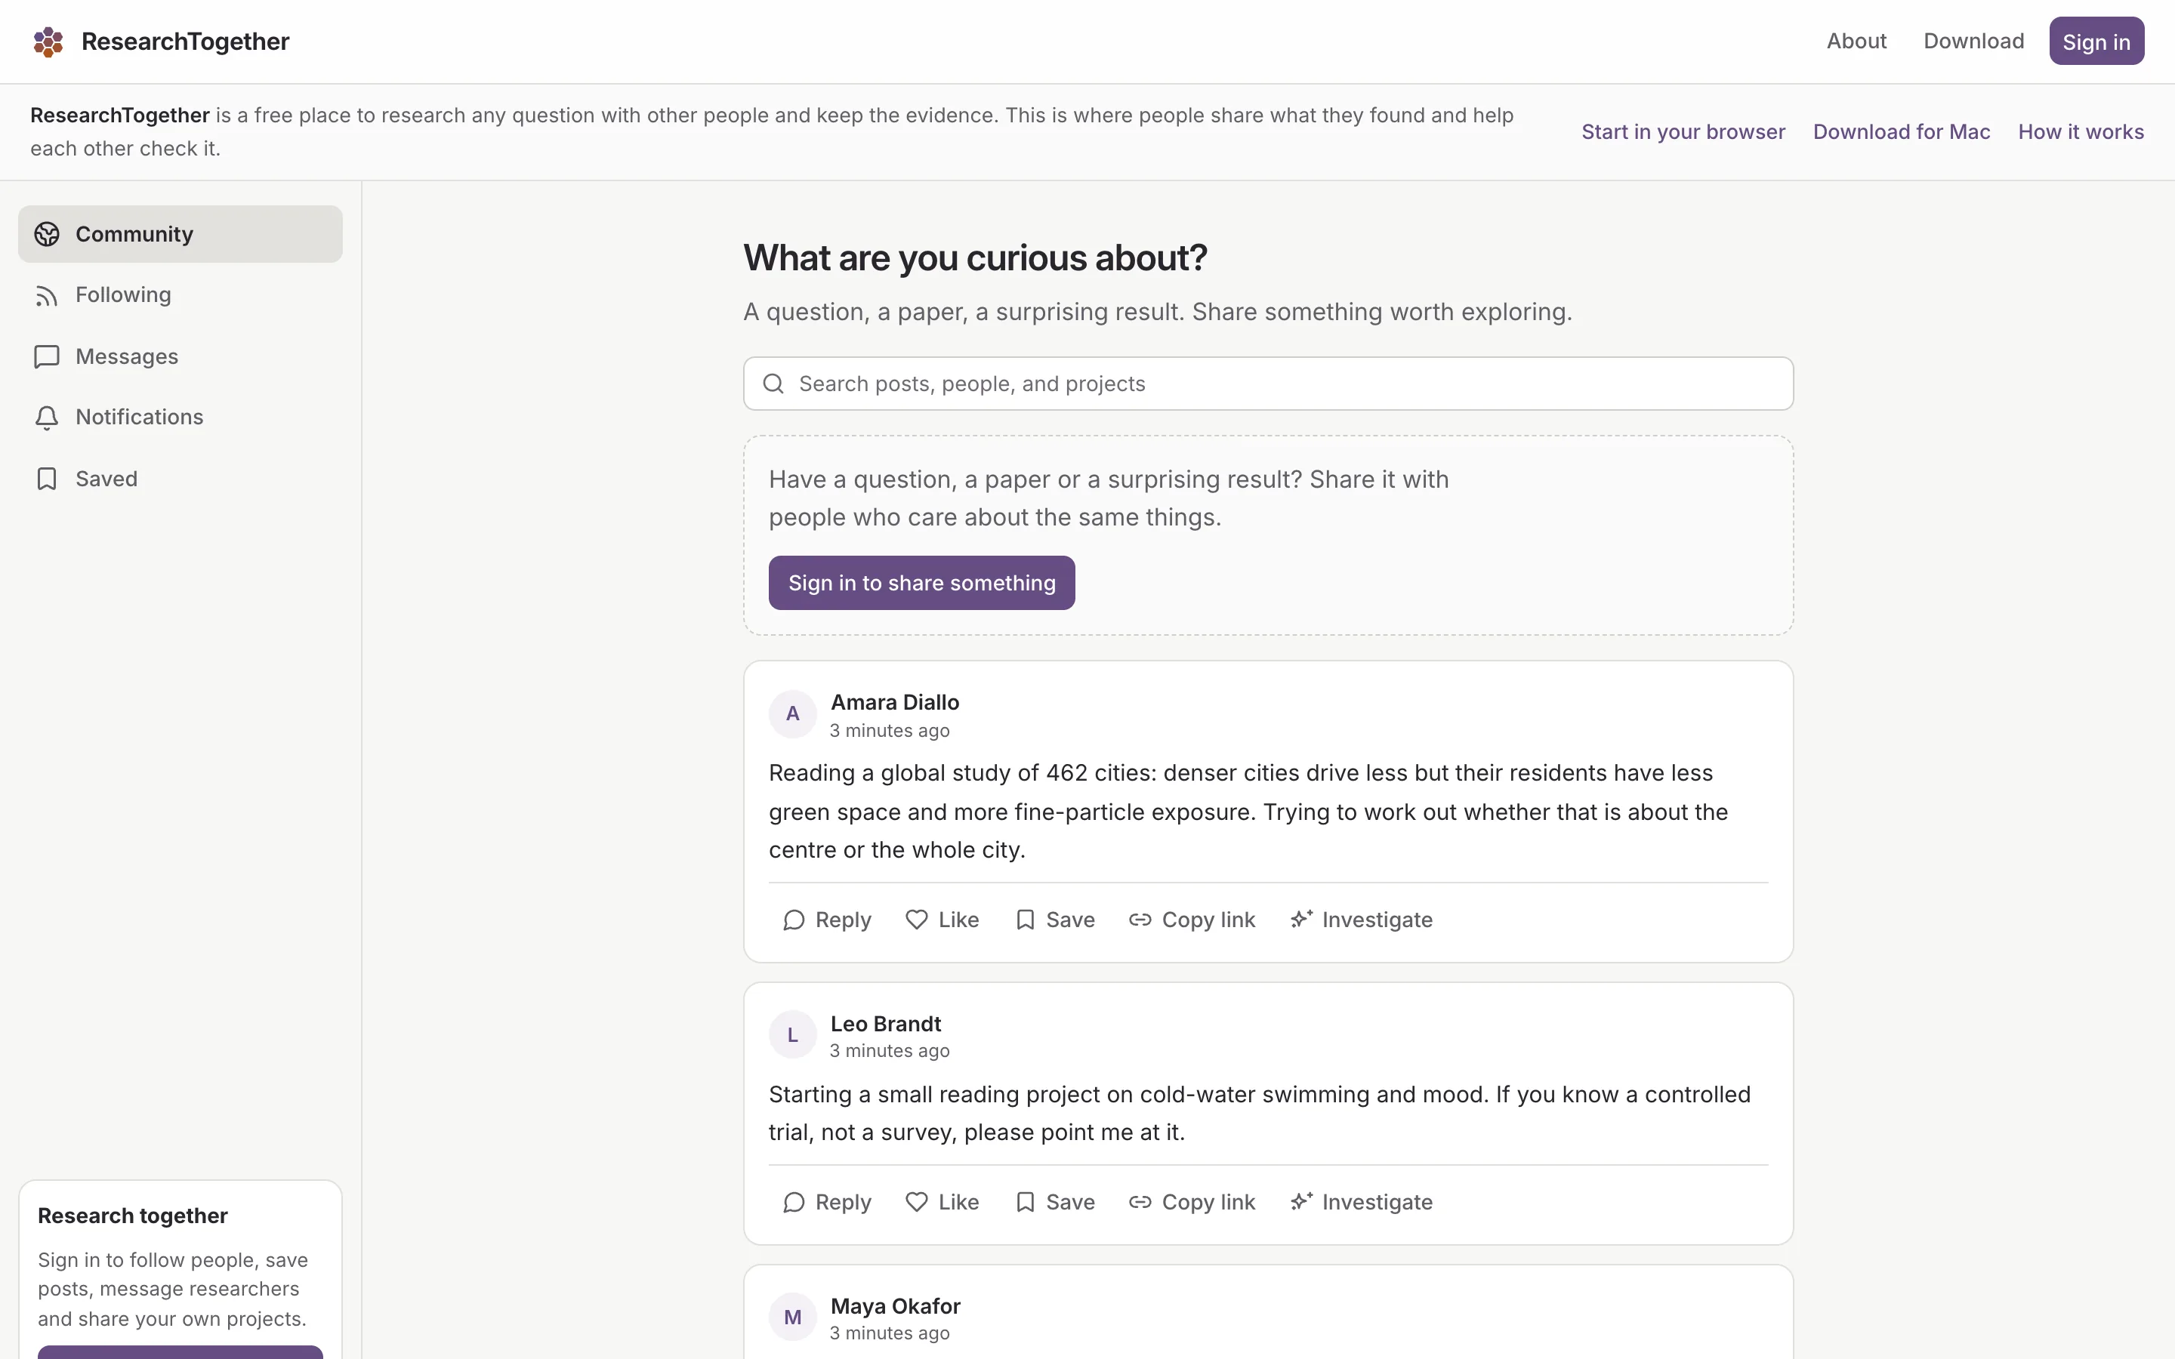
Task: Click bookmark icon on Amara Diallo's post
Action: pos(1025,920)
